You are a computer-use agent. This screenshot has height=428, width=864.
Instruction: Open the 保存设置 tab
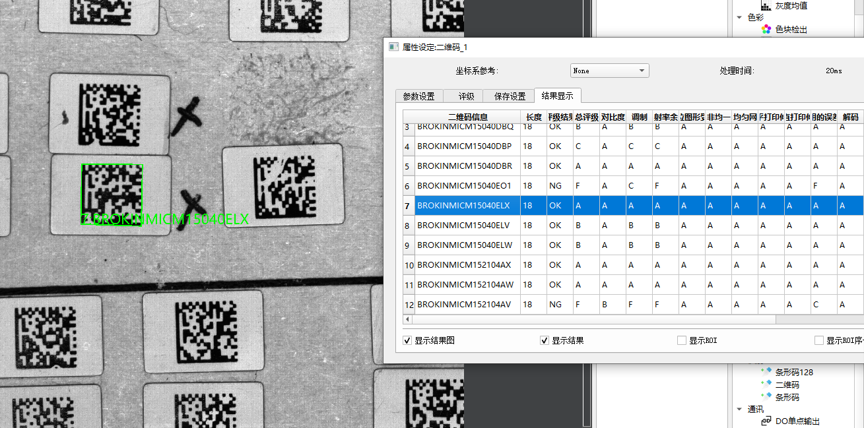pos(510,96)
